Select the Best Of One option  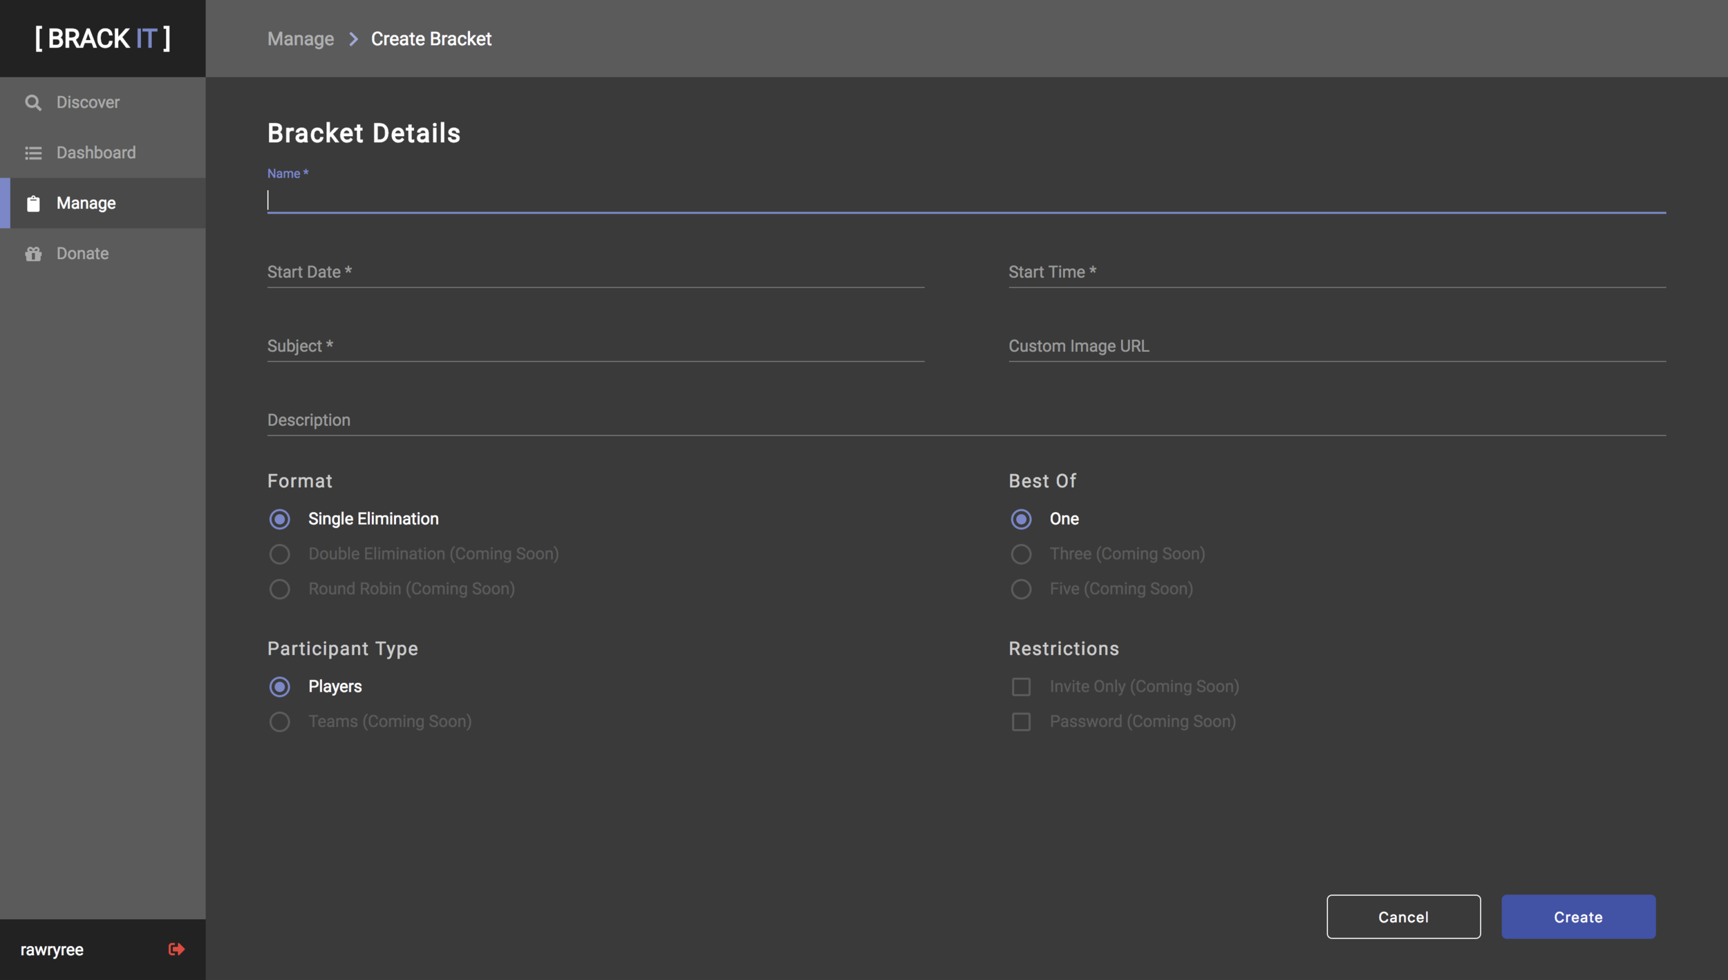(1021, 519)
